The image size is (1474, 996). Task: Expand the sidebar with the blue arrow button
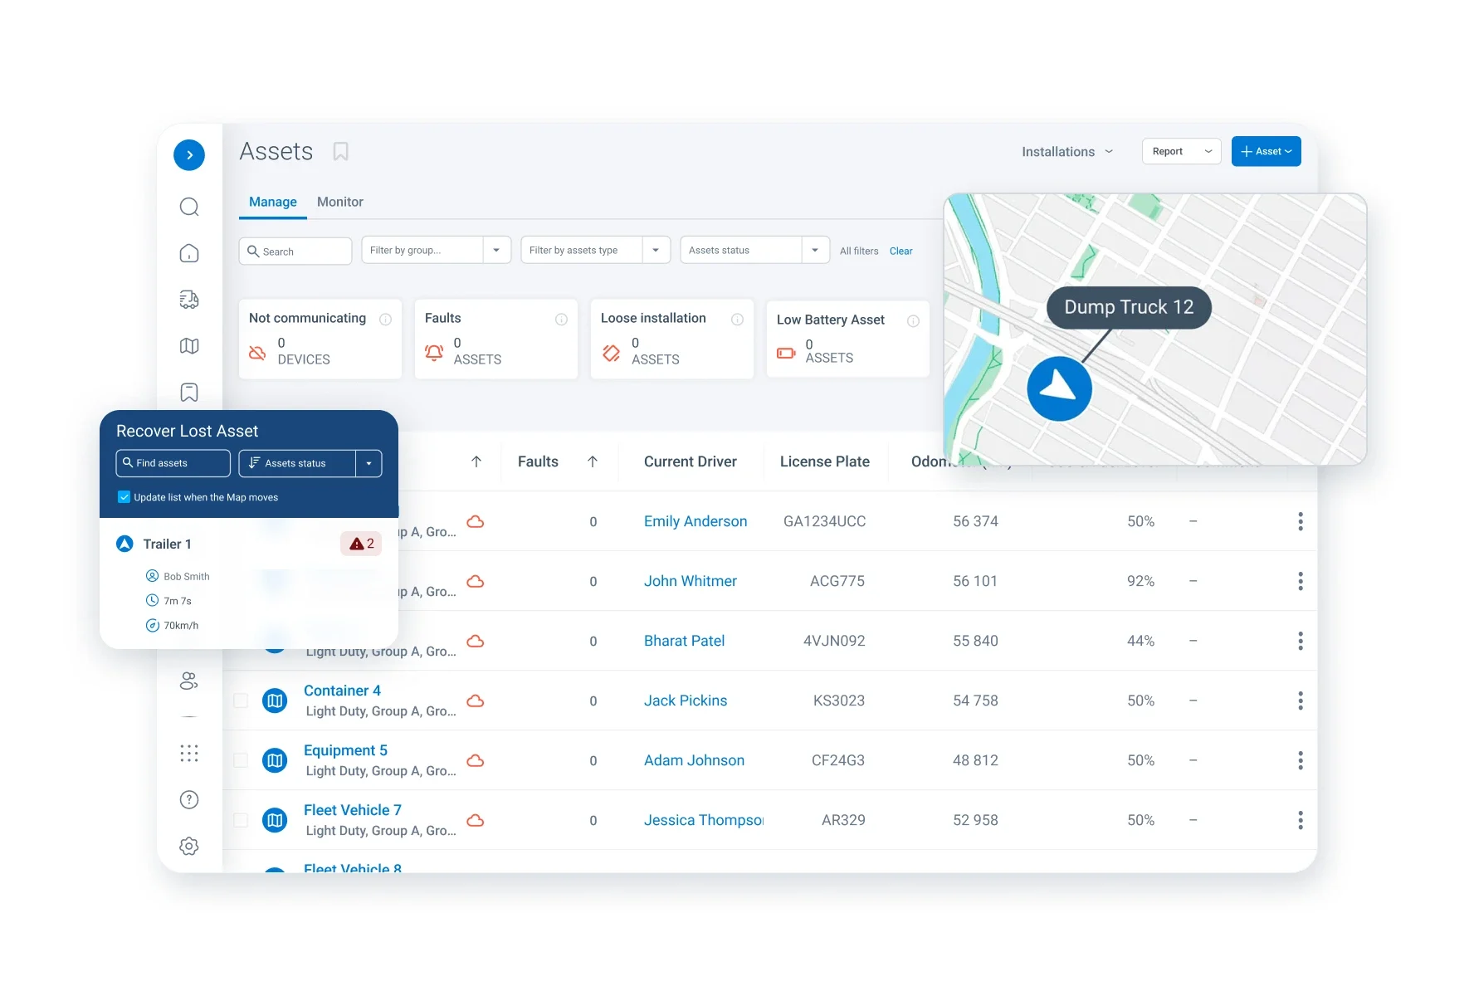[189, 155]
